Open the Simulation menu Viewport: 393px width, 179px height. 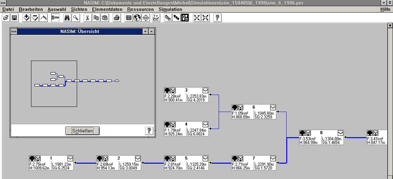pyautogui.click(x=170, y=9)
